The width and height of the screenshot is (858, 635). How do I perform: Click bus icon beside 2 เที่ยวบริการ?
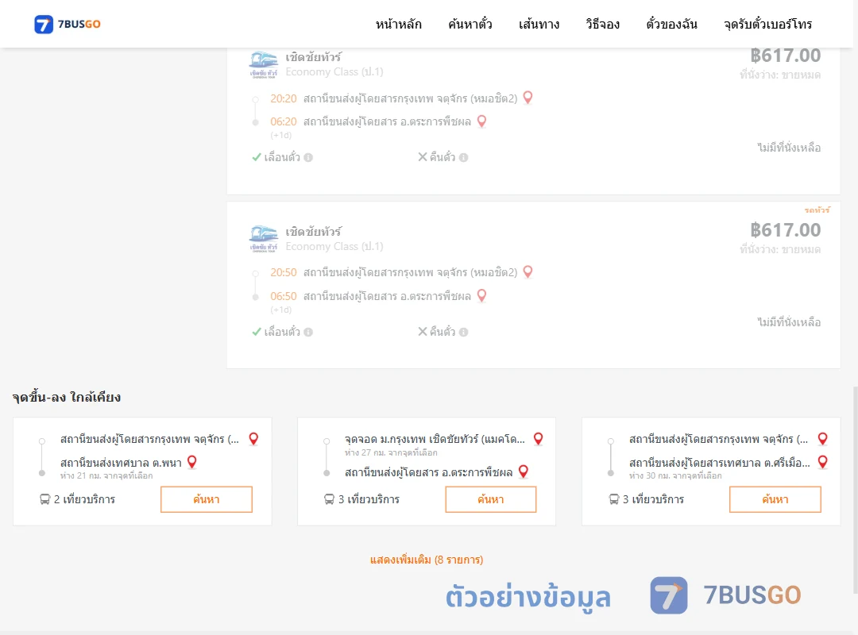(x=44, y=499)
